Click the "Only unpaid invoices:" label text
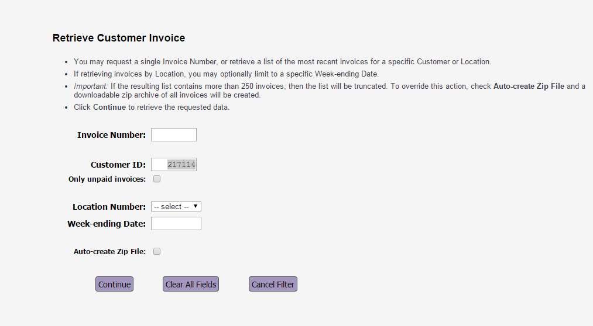 pyautogui.click(x=107, y=179)
